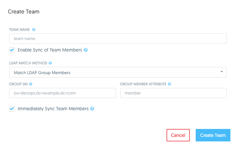Click the Group DN help icon
Viewport: 236px width, 146px height.
pyautogui.click(x=30, y=84)
